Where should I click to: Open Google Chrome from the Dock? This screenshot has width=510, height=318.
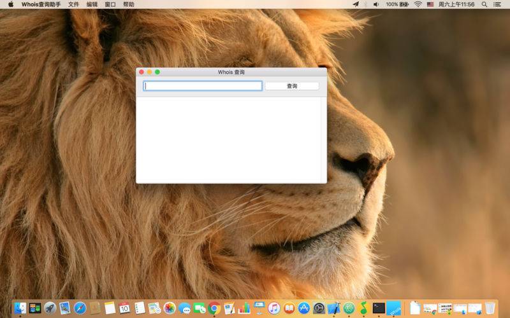pos(214,308)
